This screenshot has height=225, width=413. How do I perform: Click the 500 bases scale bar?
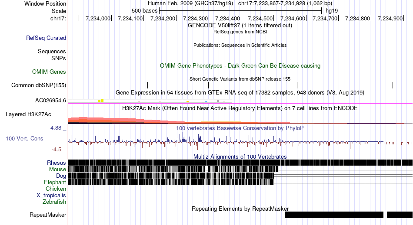click(x=240, y=11)
